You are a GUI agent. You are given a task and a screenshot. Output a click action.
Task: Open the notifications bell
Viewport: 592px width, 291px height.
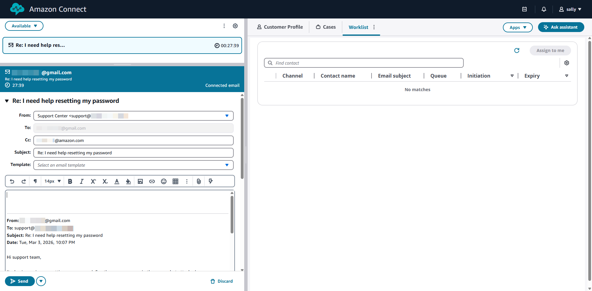[x=544, y=9]
